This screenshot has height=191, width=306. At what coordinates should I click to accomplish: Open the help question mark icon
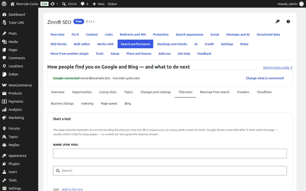click(x=288, y=21)
